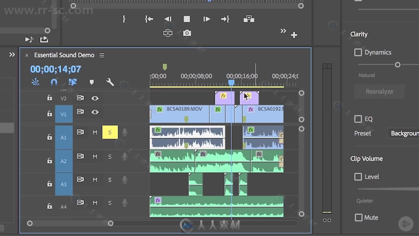The height and width of the screenshot is (236, 419).
Task: Go to Out point button
Action: coord(225,19)
